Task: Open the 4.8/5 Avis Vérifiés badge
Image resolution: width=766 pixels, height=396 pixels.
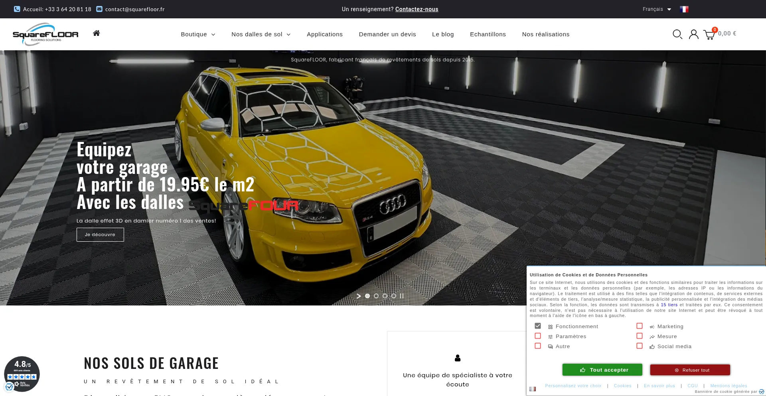Action: tap(22, 374)
